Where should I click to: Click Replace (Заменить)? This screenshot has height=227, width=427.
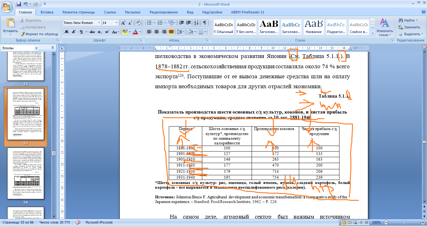coord(409,27)
